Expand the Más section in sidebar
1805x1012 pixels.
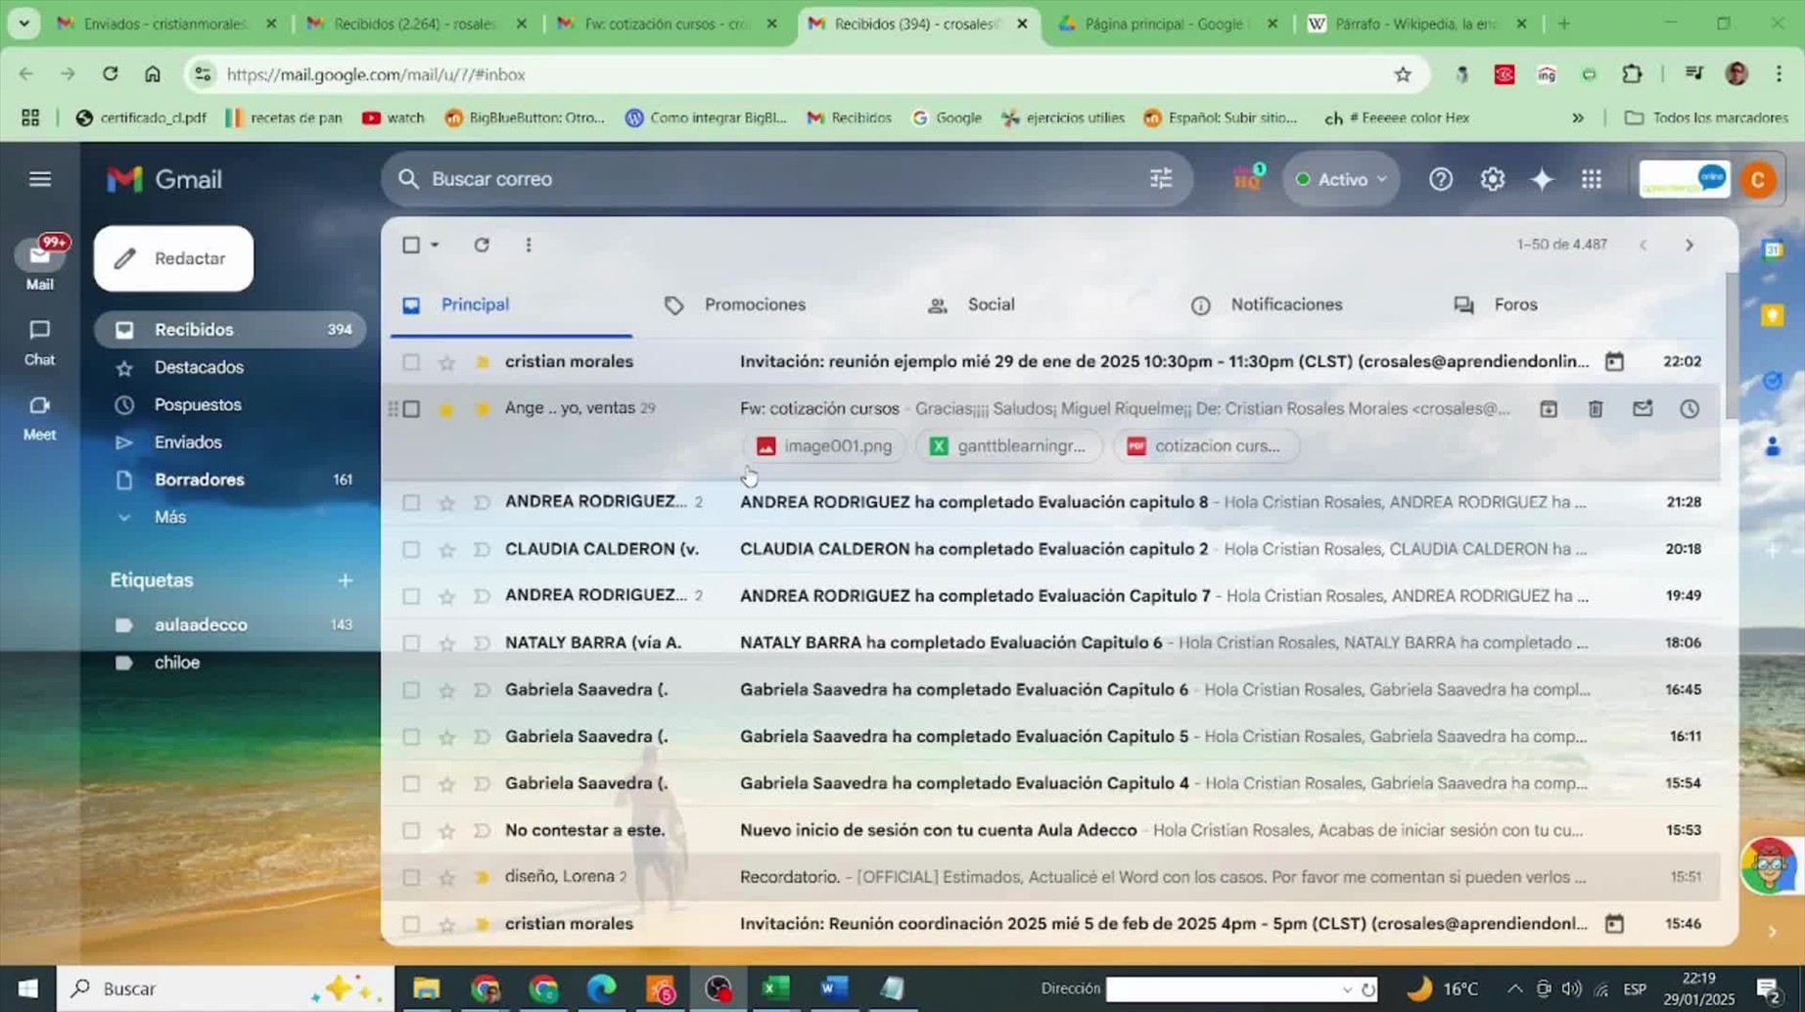169,517
